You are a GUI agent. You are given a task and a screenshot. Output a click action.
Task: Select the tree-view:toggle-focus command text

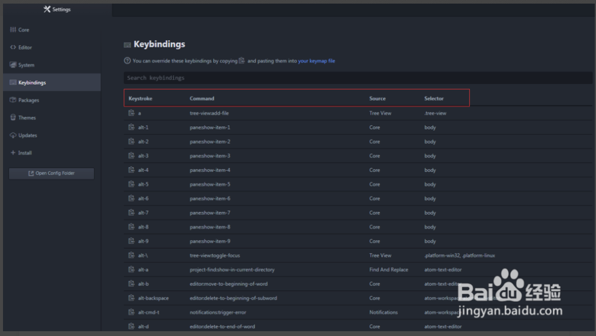(215, 255)
